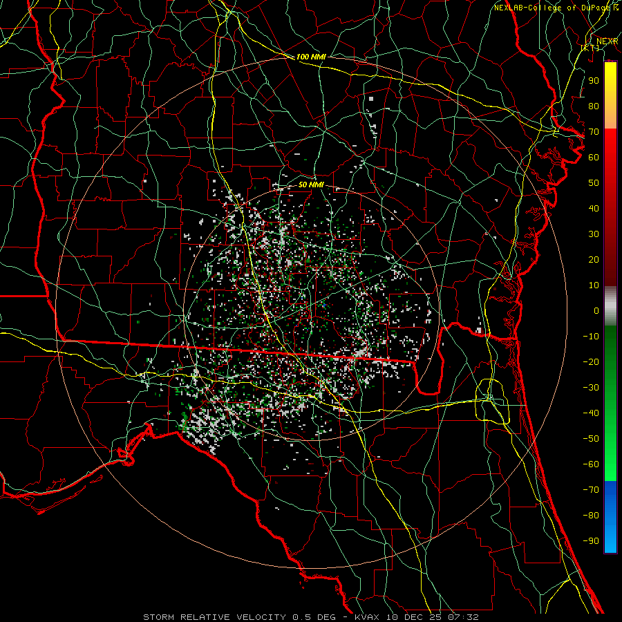Click the -40 value on the velocity scale
The image size is (622, 622).
coord(591,413)
